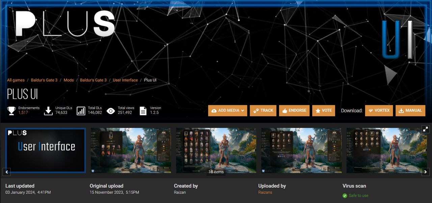Click the 18 items gallery label

click(216, 172)
